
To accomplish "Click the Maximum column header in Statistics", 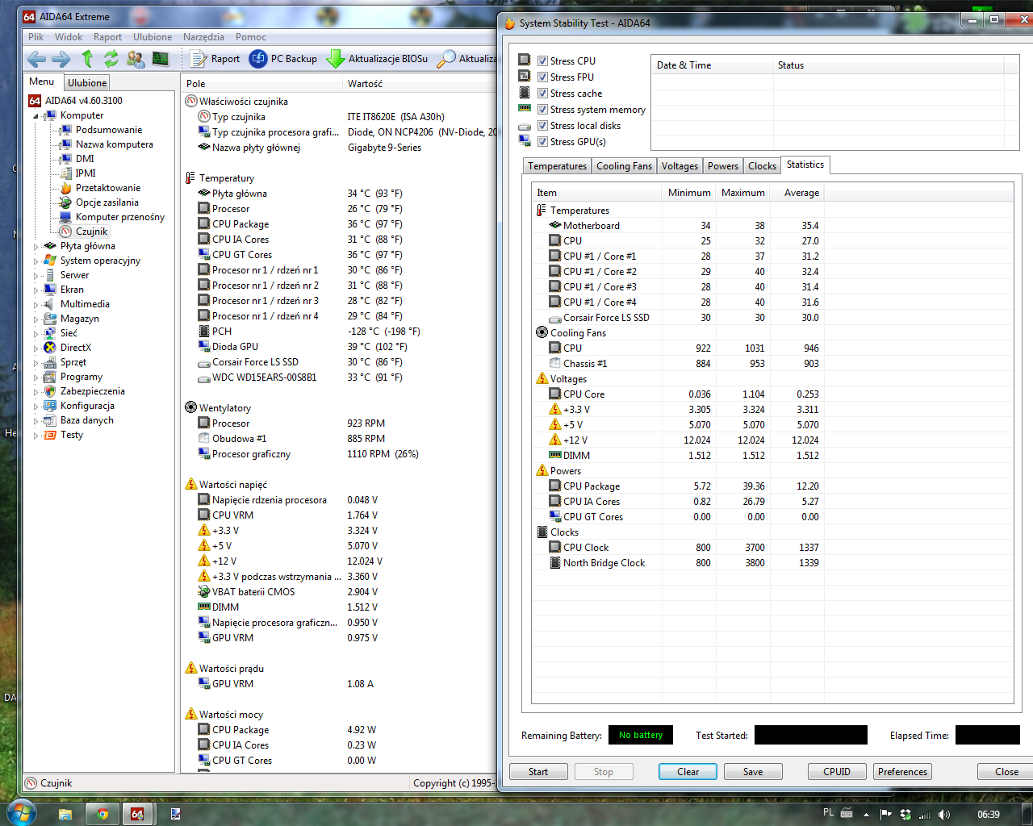I will pos(742,193).
